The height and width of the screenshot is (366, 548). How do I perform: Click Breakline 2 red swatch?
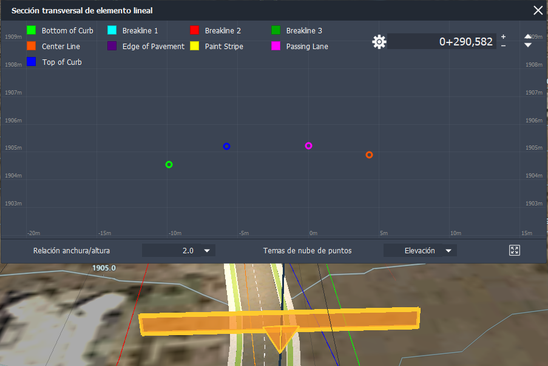194,30
